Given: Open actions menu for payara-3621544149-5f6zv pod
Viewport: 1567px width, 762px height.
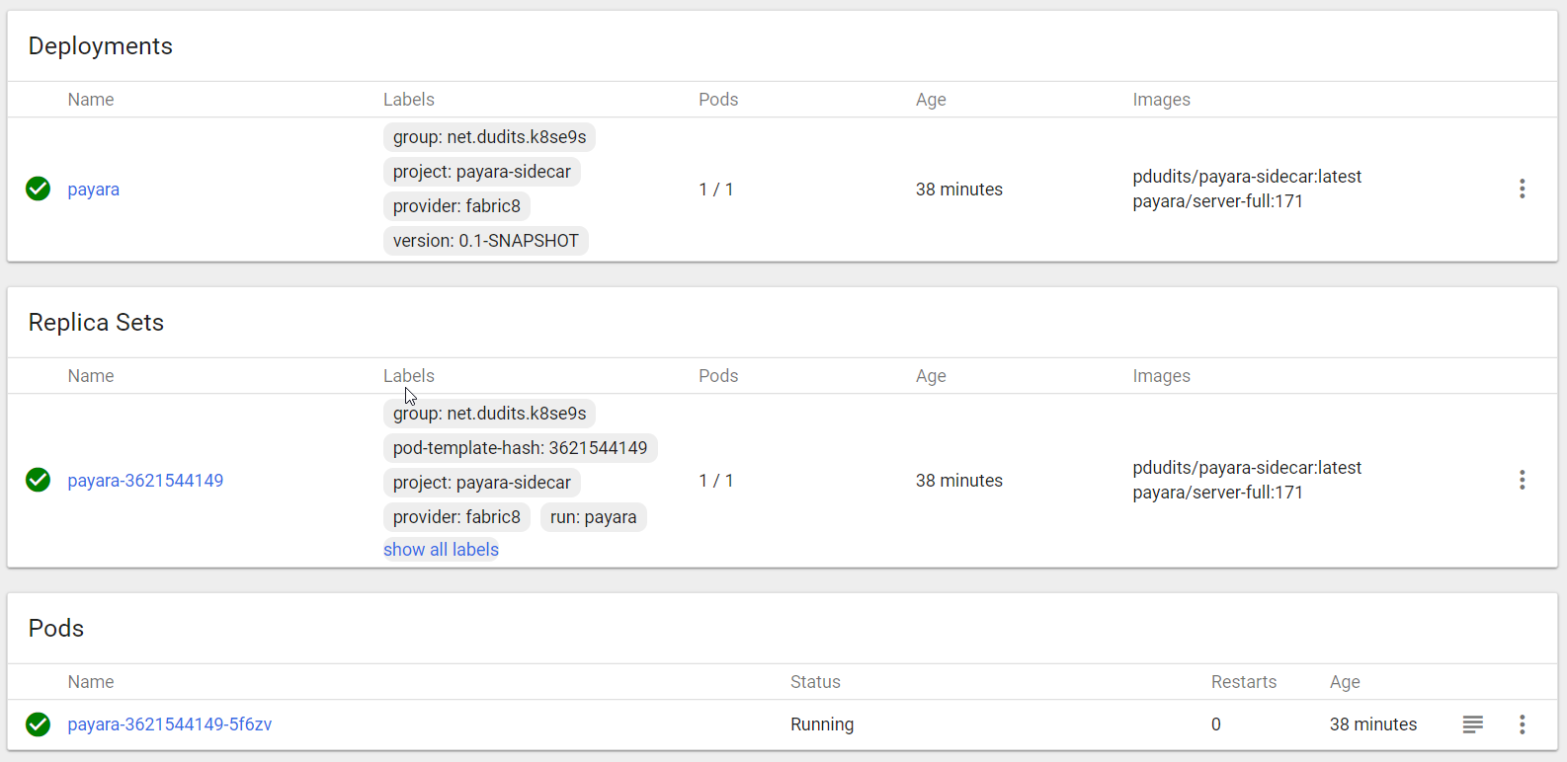Looking at the screenshot, I should (1522, 724).
